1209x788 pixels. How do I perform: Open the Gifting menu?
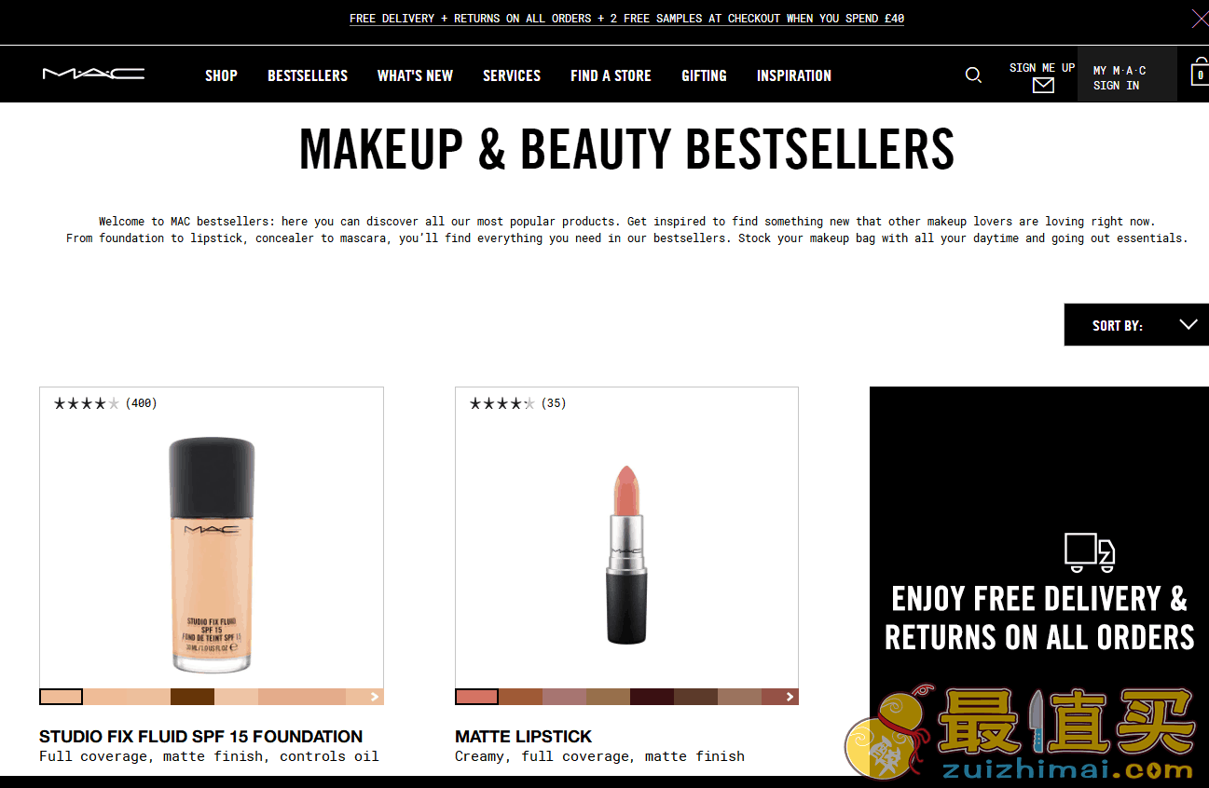[704, 75]
